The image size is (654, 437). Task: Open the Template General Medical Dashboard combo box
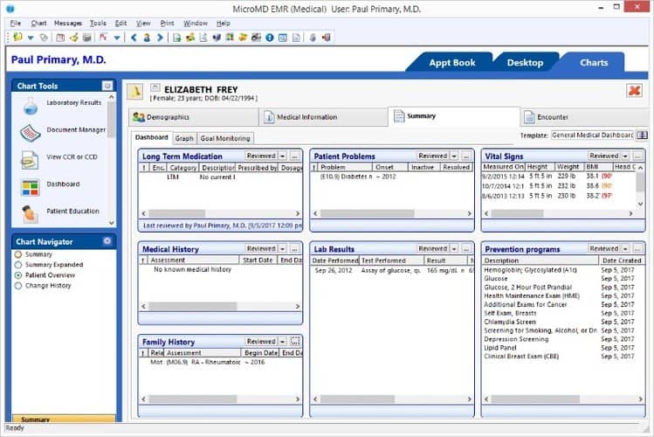592,135
